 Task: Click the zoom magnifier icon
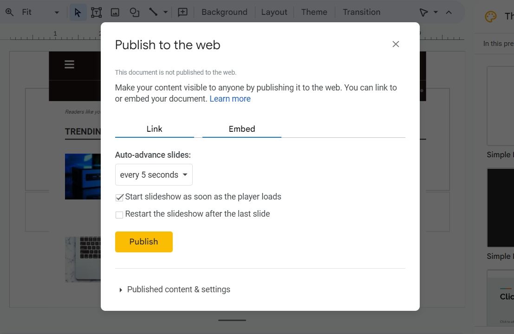9,12
